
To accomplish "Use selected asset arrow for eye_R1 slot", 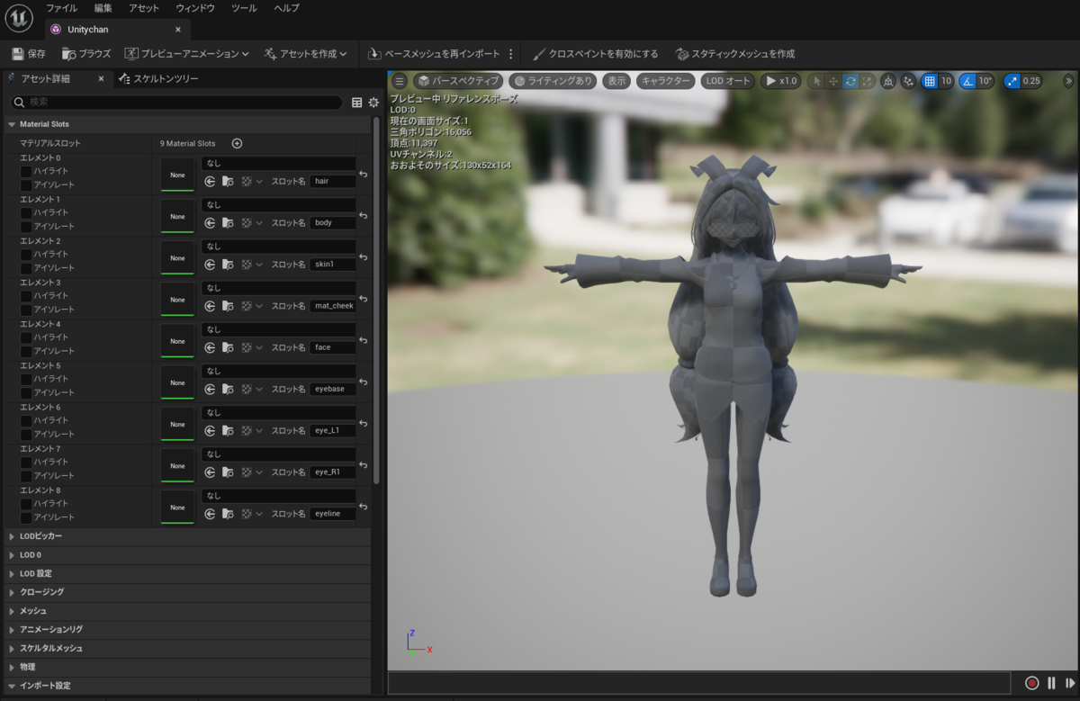I will pos(210,472).
